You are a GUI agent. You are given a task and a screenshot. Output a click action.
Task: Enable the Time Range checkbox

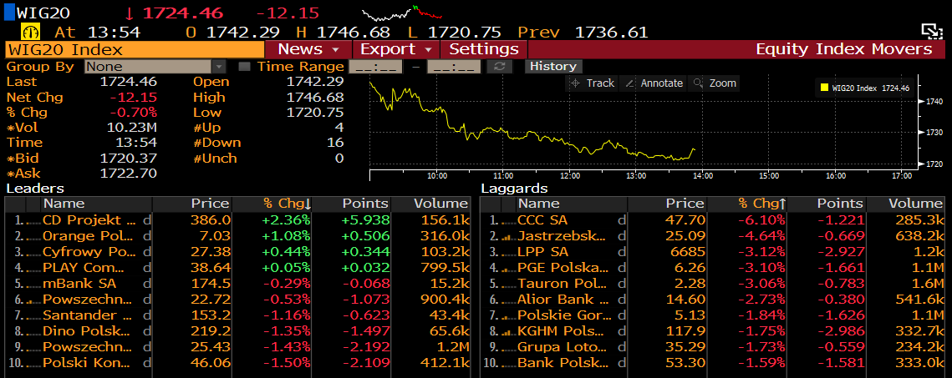(244, 67)
